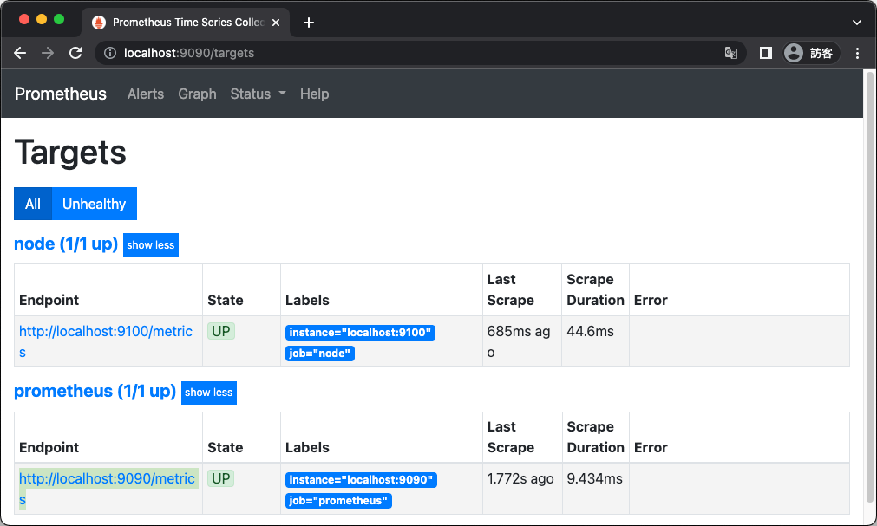Screen dimensions: 877x526
Task: Go back with the browser back arrow
Action: click(20, 53)
